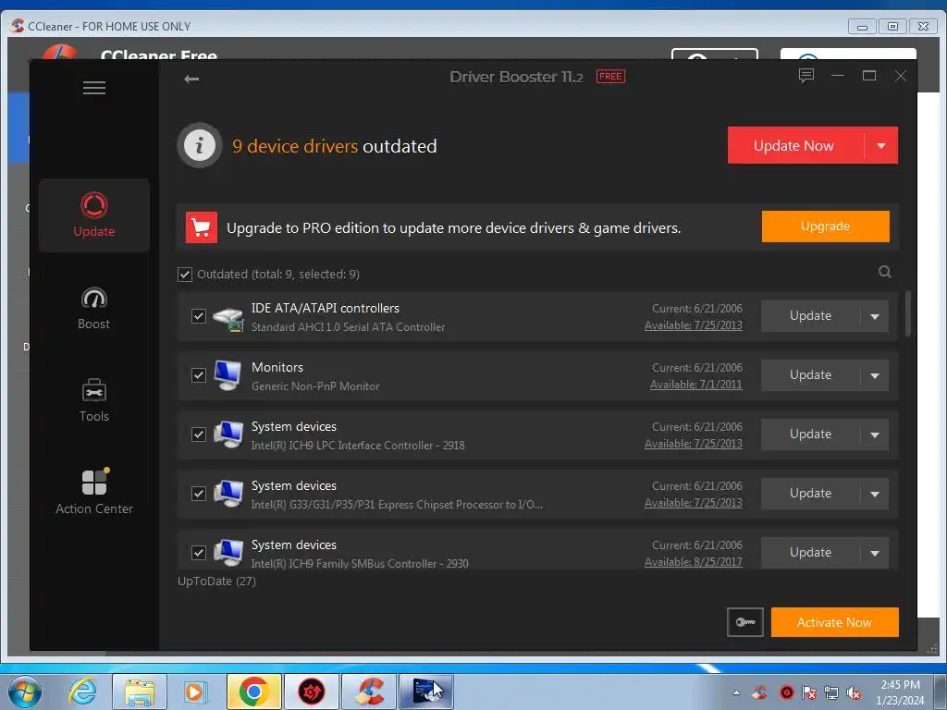Click the ICH9 LPC Interface Controller device icon
Viewport: 947px width, 710px height.
click(x=228, y=435)
